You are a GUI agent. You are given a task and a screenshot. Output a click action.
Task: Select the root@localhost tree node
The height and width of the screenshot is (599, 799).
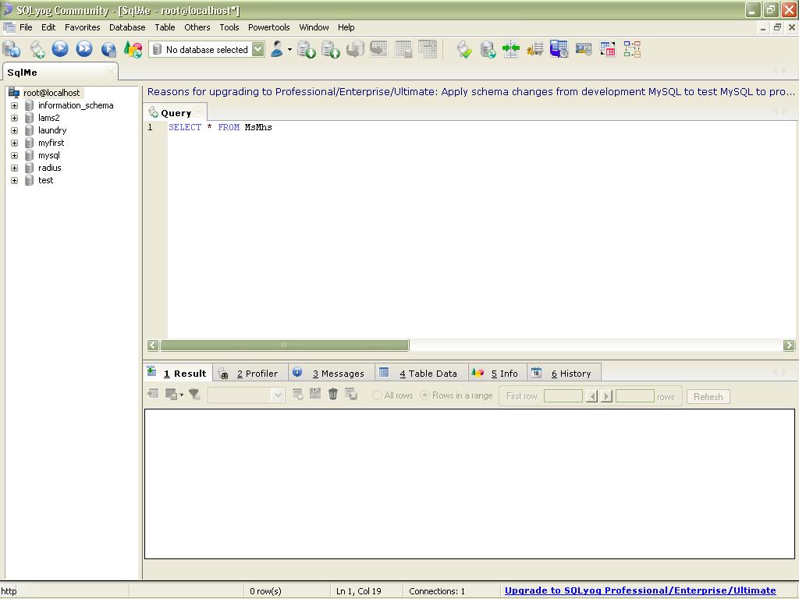[x=51, y=93]
